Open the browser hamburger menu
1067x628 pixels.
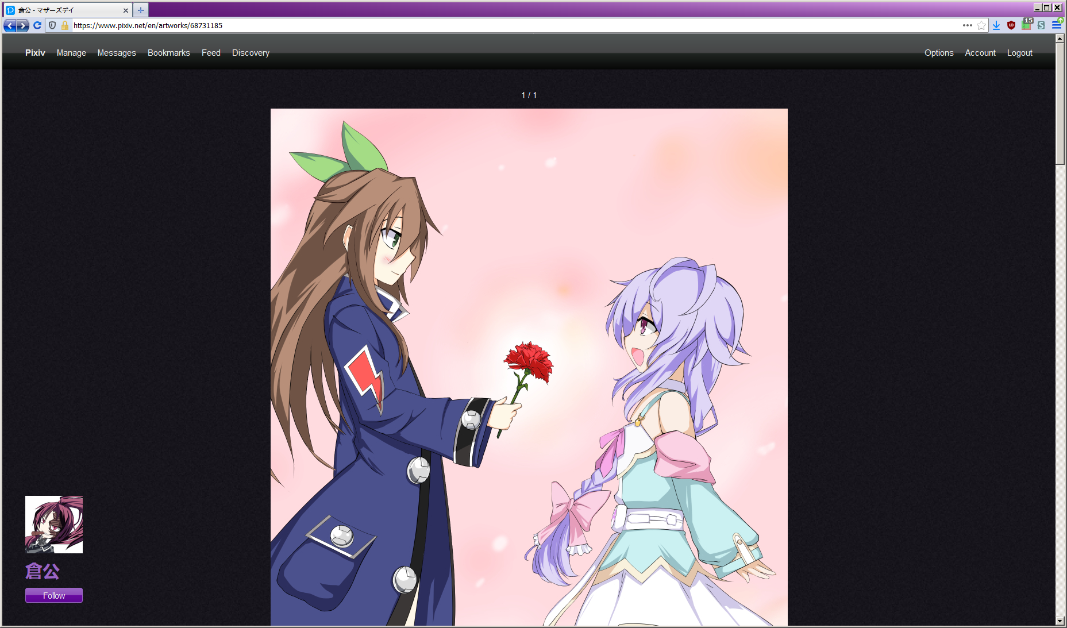coord(1056,25)
